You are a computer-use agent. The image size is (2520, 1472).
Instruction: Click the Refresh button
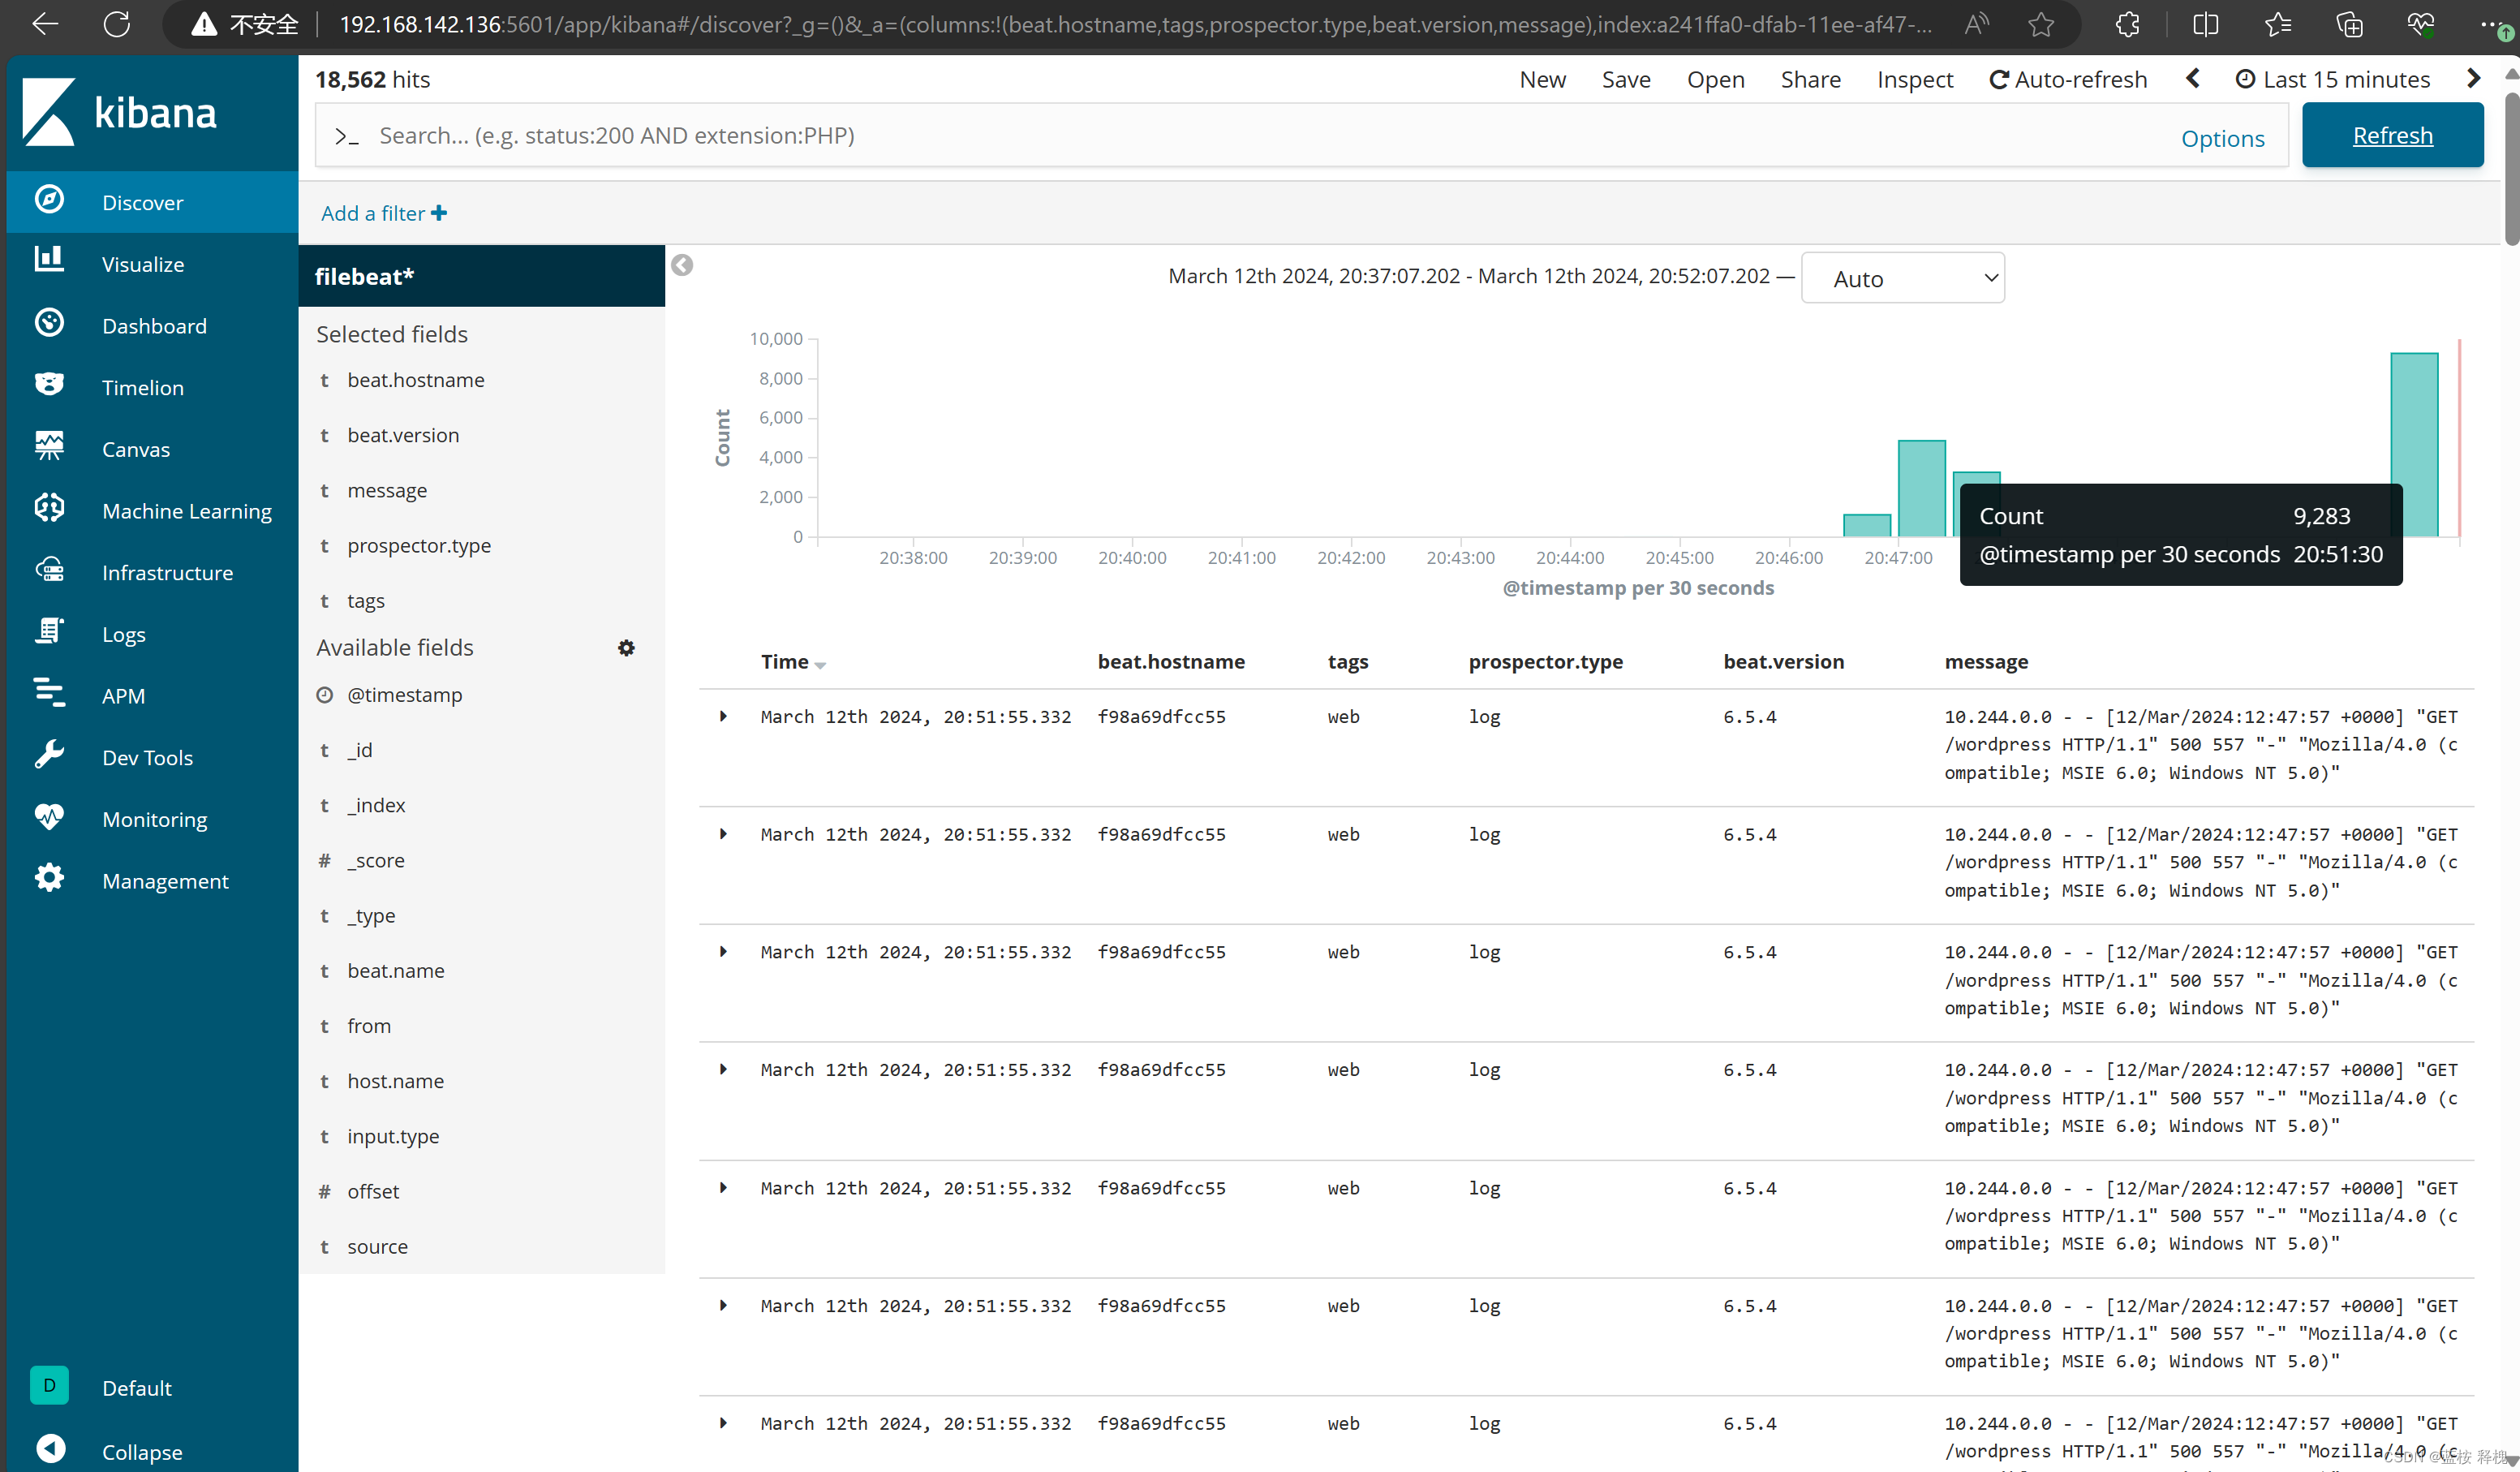pyautogui.click(x=2392, y=135)
